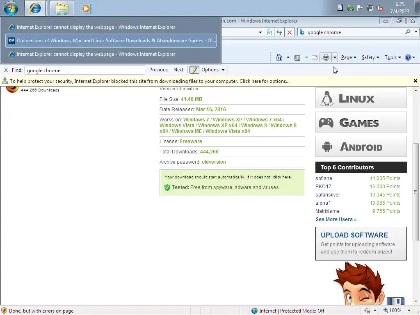This screenshot has height=315, width=420.
Task: Click the Upload Software banner
Action: [361, 244]
